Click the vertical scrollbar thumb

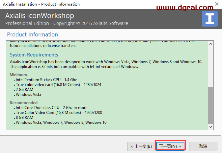coord(210,105)
